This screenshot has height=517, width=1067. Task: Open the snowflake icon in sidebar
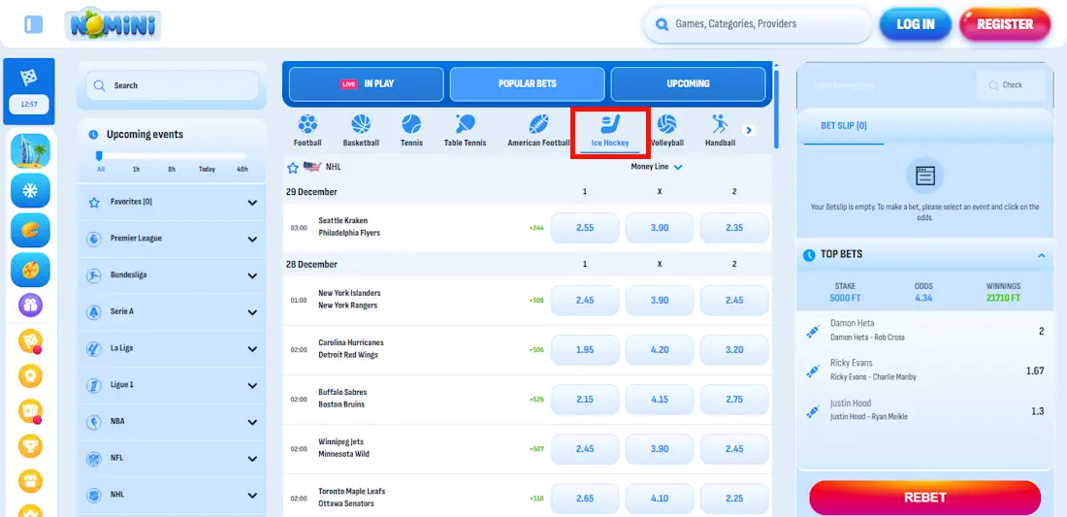(31, 190)
